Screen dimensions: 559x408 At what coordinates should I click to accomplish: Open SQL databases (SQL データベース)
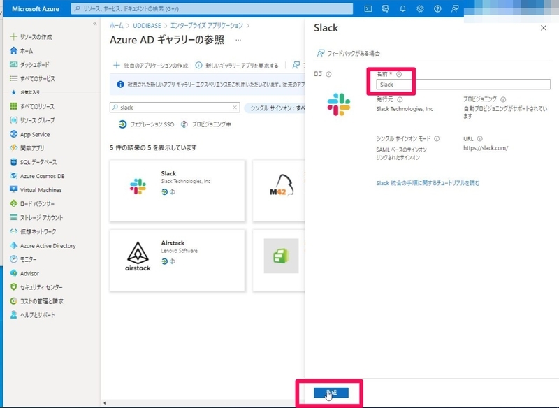click(33, 162)
